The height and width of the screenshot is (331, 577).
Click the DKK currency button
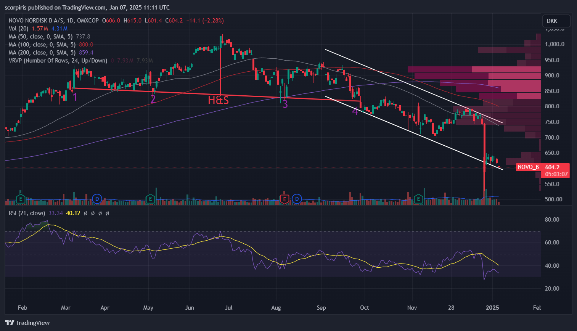556,21
